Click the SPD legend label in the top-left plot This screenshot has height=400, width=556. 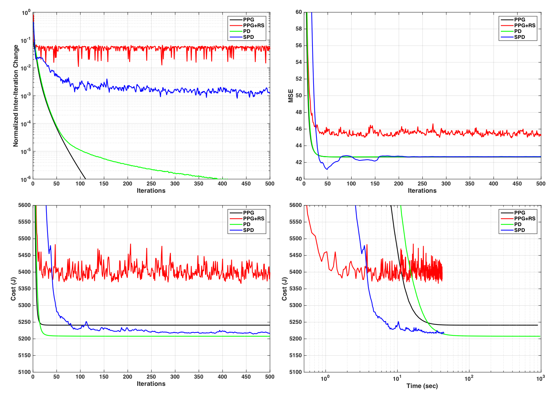pos(248,37)
